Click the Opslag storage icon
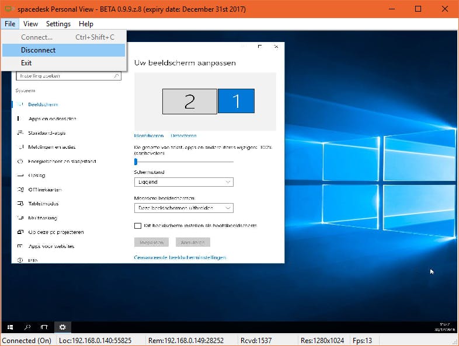Screen dimensions: 459x346 tap(20, 176)
